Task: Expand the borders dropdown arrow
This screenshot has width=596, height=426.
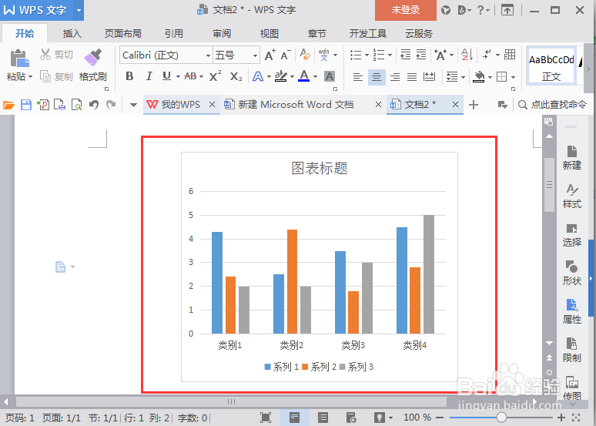Action: [513, 77]
